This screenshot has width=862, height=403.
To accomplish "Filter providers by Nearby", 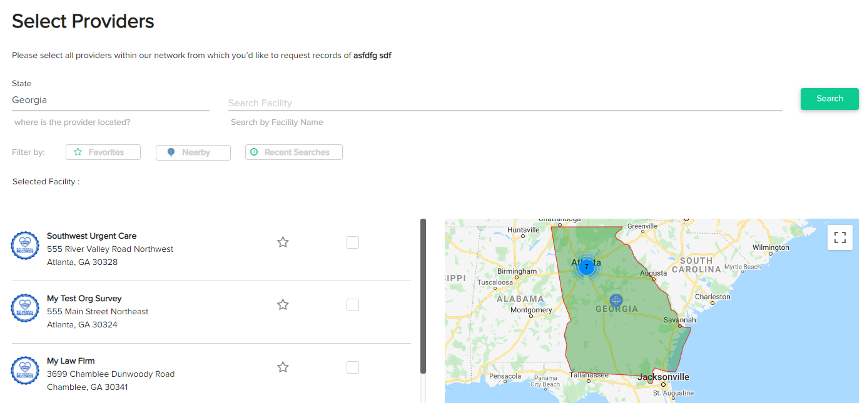I will pos(193,152).
